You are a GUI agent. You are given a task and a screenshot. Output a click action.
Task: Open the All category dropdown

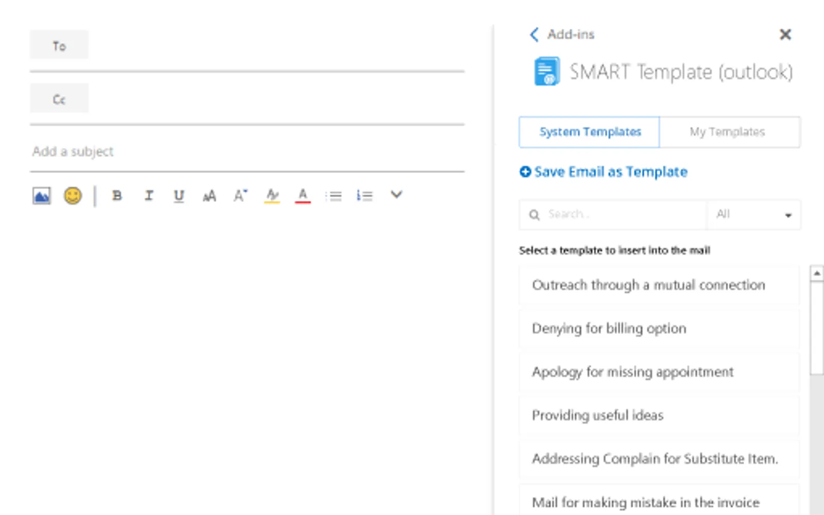(x=754, y=214)
